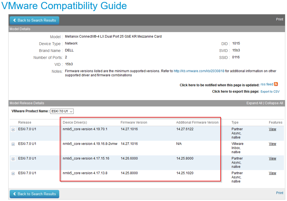View features for driver 4.19.70.1 row
The width and height of the screenshot is (287, 201).
(x=272, y=129)
